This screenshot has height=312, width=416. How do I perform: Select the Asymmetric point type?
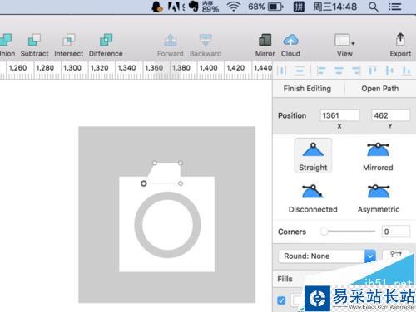[x=379, y=198]
